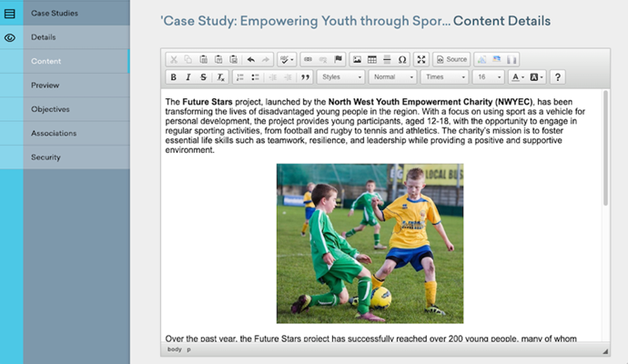Toggle bold formatting
The height and width of the screenshot is (364, 628).
(x=174, y=76)
